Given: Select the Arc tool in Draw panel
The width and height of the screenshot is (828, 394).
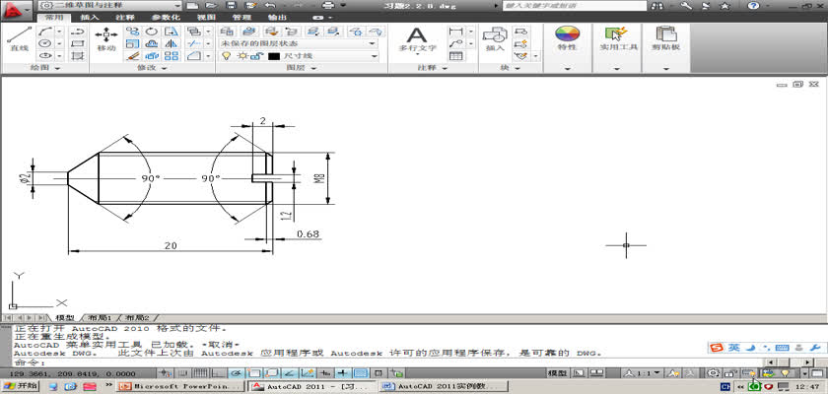Looking at the screenshot, I should (x=45, y=32).
